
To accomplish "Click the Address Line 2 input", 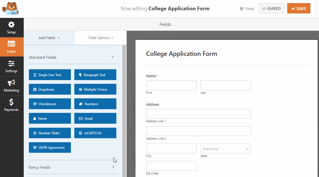I will coord(199,131).
